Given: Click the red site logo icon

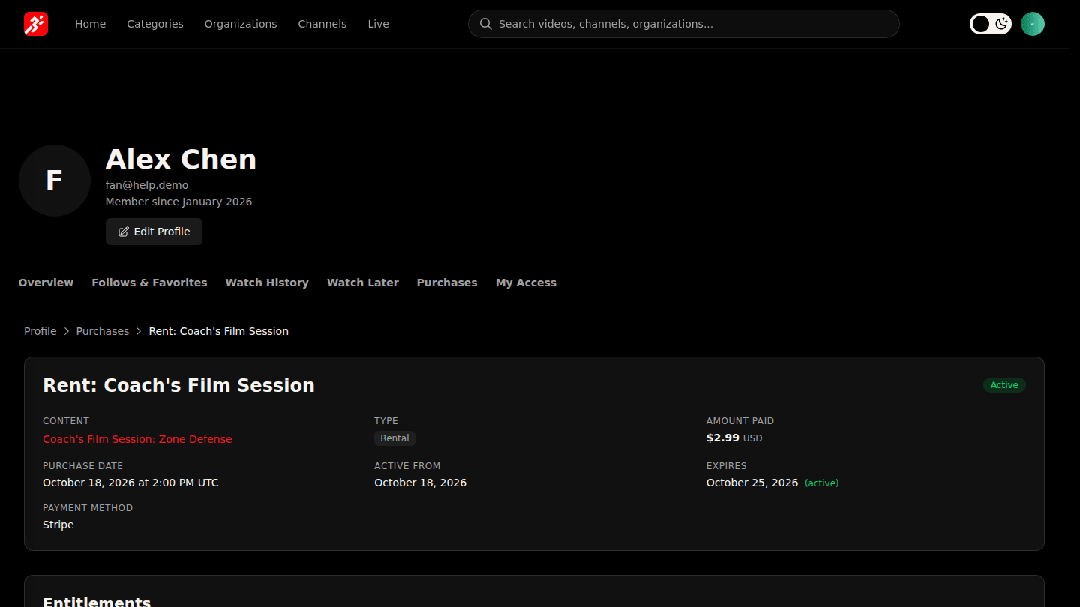Looking at the screenshot, I should coord(36,24).
